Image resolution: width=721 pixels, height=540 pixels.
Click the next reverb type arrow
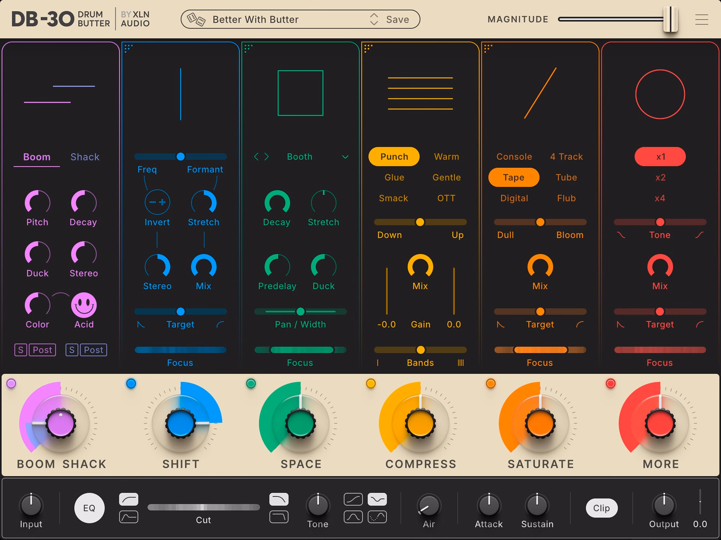click(x=266, y=157)
